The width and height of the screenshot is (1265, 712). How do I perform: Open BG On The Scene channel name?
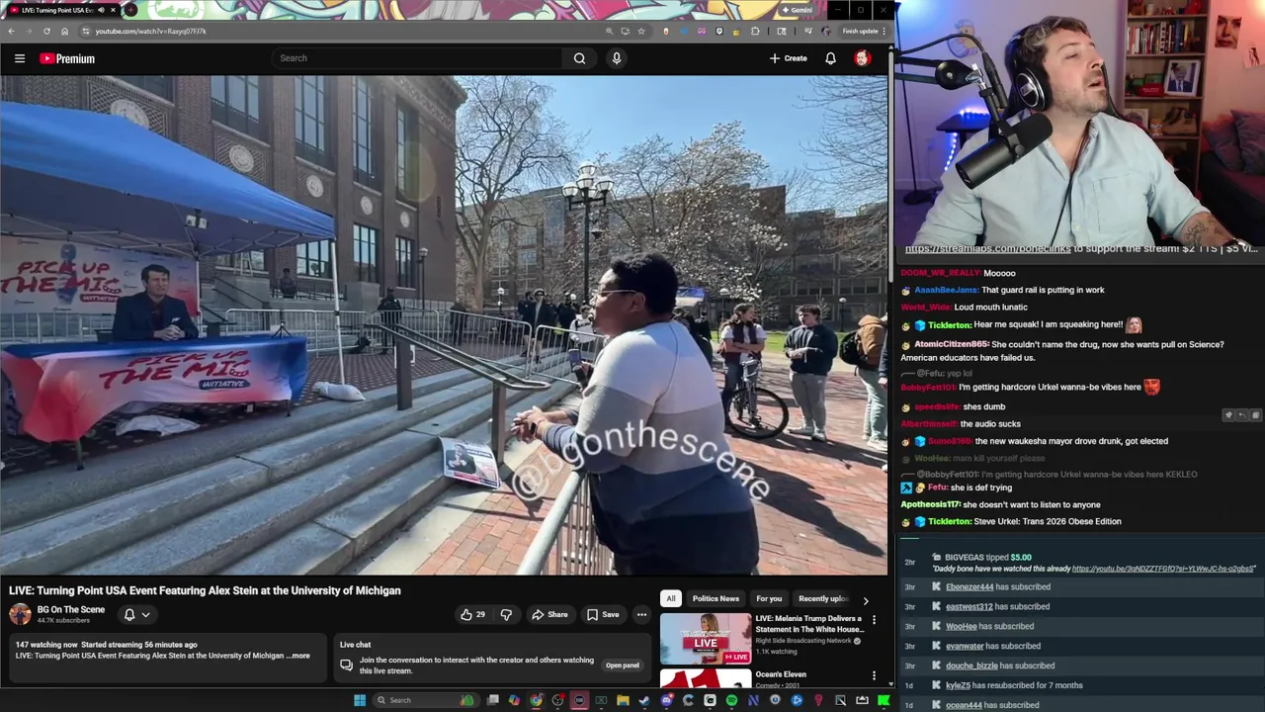pyautogui.click(x=70, y=609)
